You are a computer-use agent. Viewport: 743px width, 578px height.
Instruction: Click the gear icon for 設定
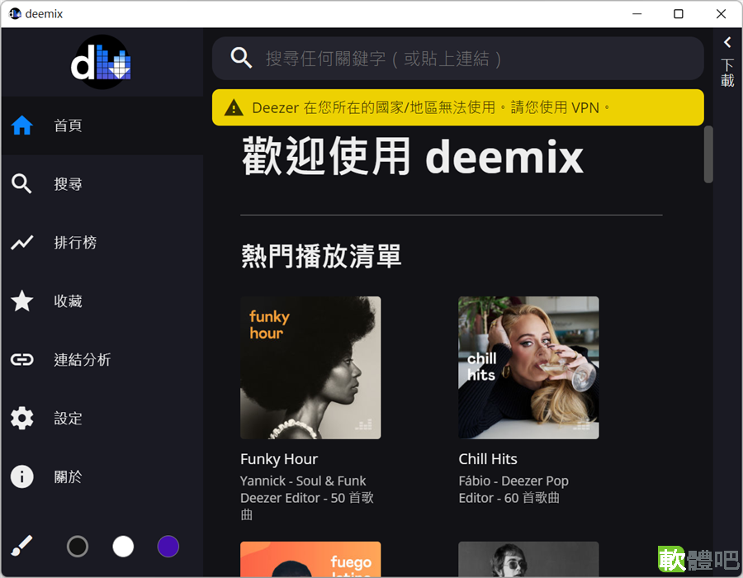tap(21, 418)
